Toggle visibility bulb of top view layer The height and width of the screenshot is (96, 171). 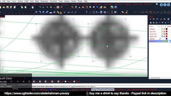point(162,31)
